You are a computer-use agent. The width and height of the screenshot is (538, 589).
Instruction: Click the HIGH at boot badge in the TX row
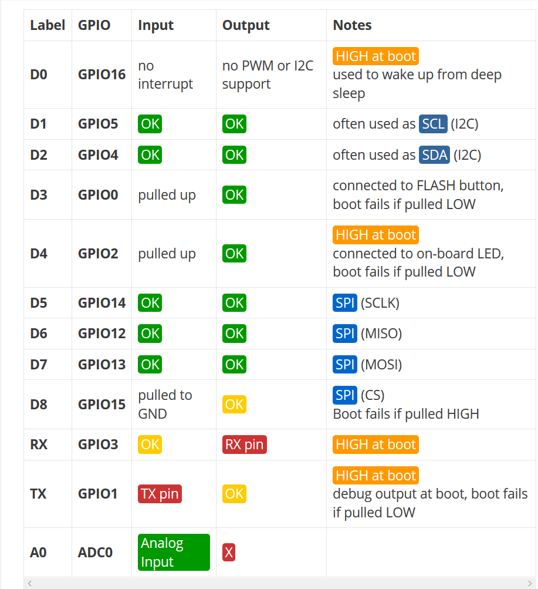375,475
